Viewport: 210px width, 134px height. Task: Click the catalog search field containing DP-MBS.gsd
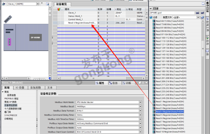pos(172,13)
